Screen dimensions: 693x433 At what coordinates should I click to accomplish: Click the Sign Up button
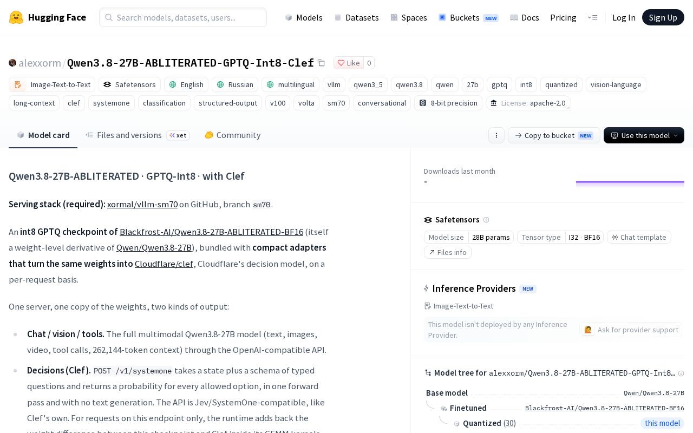point(663,17)
